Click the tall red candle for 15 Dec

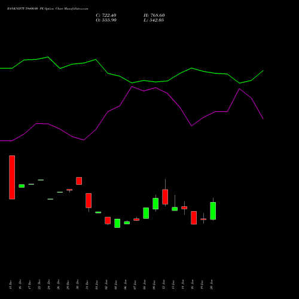pyautogui.click(x=12, y=177)
